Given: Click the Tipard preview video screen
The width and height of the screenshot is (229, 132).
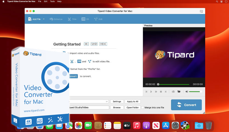Looking at the screenshot, I should [x=174, y=54].
